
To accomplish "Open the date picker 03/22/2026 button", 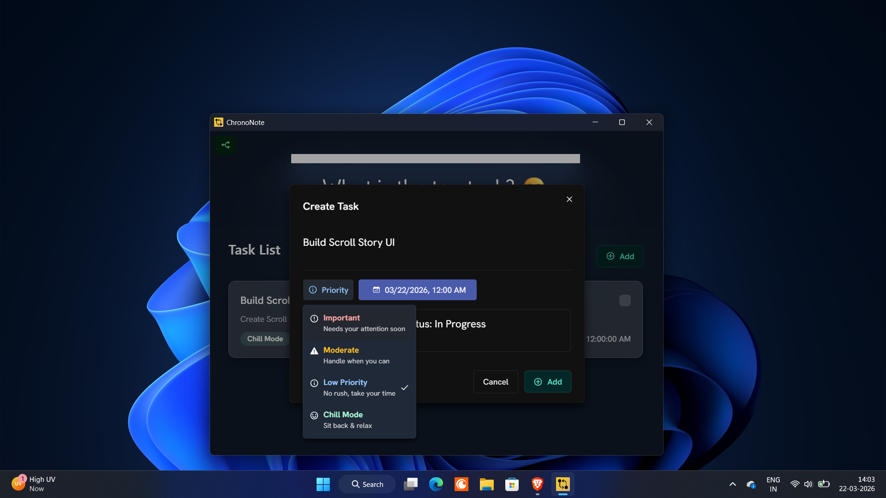I will (x=417, y=290).
